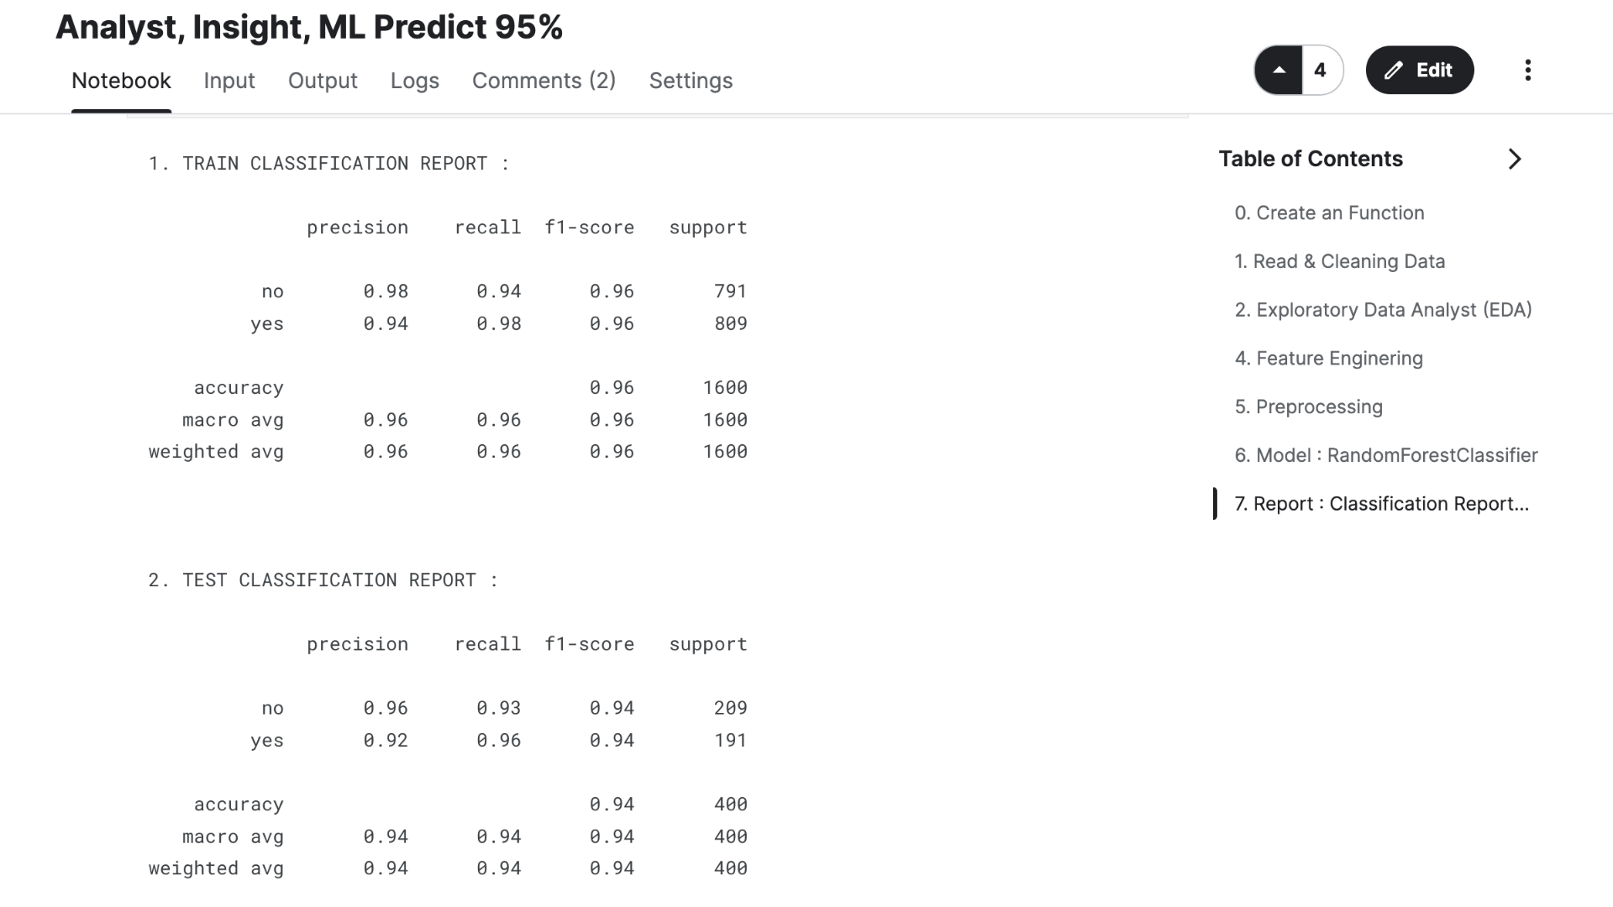Click the Table of Contents heading
1613x907 pixels.
(1311, 159)
